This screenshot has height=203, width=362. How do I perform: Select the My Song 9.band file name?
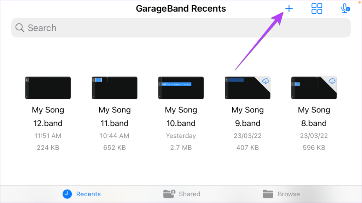pyautogui.click(x=247, y=116)
